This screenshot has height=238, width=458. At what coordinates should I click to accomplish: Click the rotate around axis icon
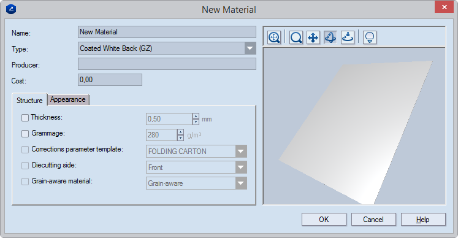coord(348,37)
